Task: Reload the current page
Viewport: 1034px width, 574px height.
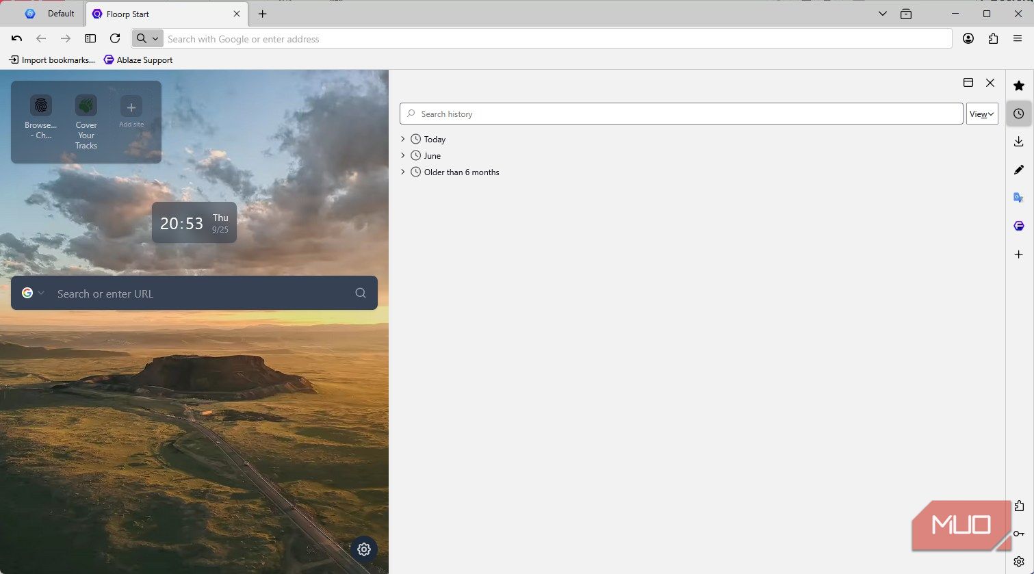Action: [115, 39]
